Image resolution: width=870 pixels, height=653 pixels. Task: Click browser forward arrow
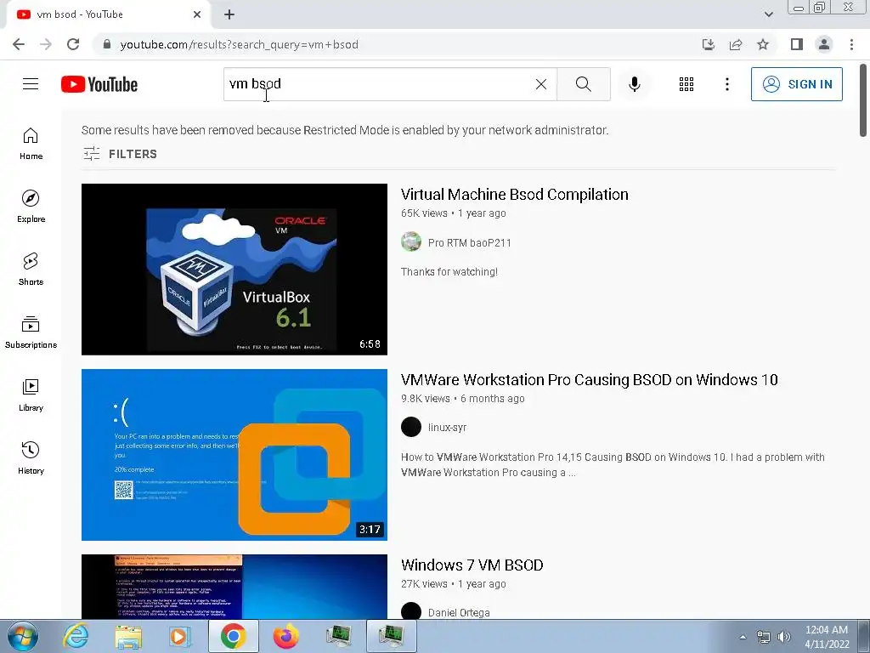(x=46, y=44)
